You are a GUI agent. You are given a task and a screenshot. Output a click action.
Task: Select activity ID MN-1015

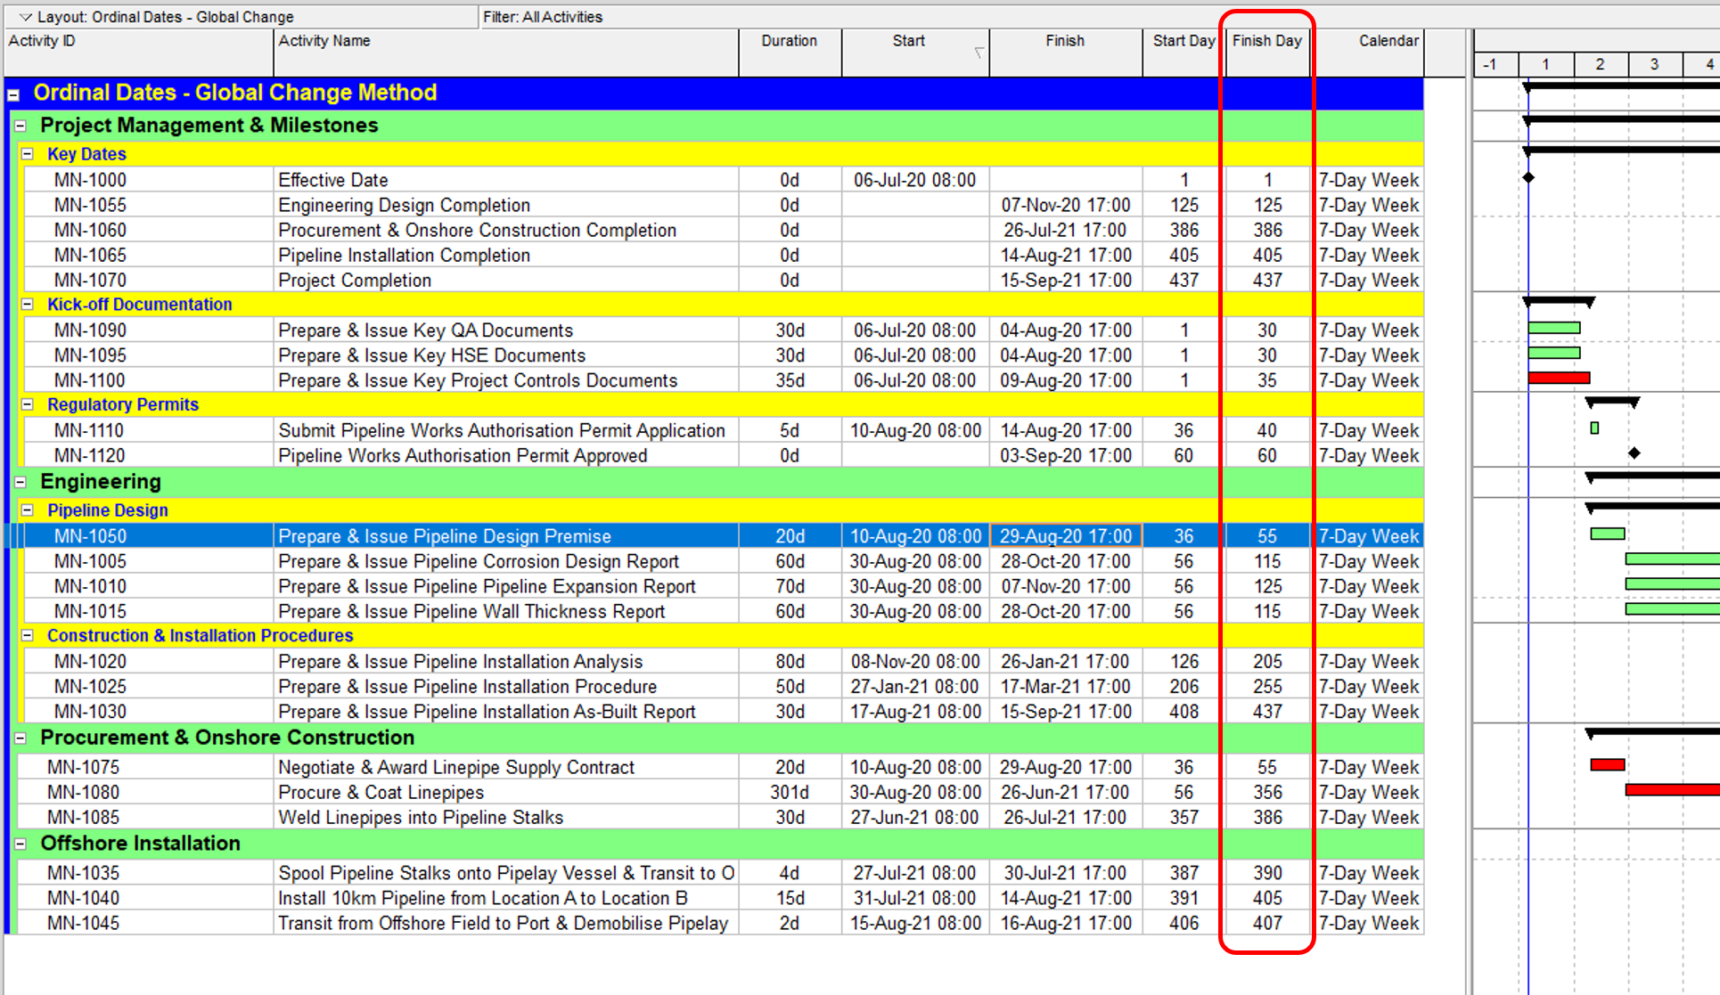click(x=90, y=611)
